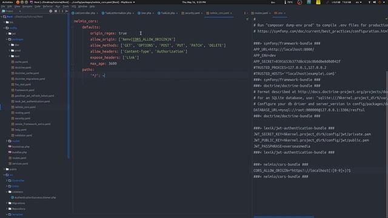The width and height of the screenshot is (388, 218).
Task: Close the security.yaml tab
Action: [202, 13]
